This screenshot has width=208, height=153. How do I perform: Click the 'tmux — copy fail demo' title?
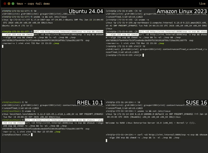33,4
